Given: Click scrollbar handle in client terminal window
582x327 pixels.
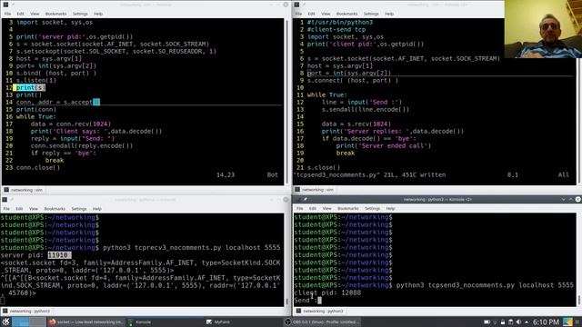Looking at the screenshot, I should click(579, 300).
